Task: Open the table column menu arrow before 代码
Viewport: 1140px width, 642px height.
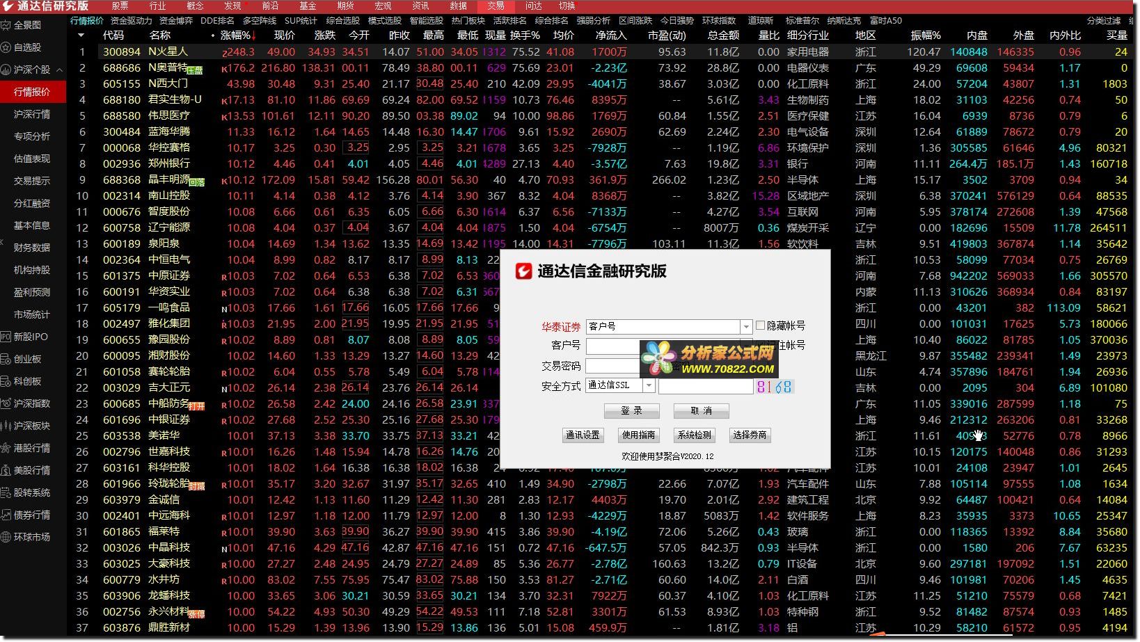Action: (81, 35)
